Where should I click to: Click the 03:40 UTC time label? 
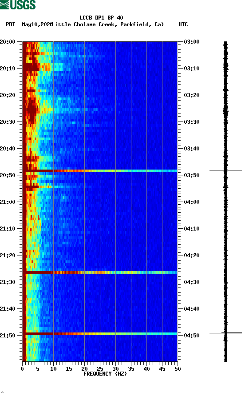[x=192, y=149]
